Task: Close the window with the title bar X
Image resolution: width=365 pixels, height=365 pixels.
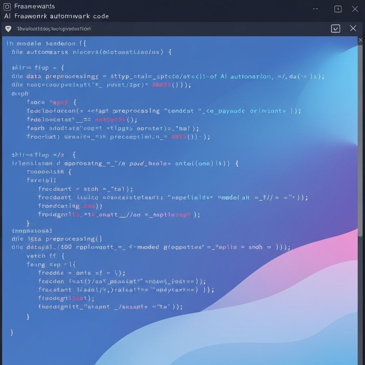Action: [355, 9]
